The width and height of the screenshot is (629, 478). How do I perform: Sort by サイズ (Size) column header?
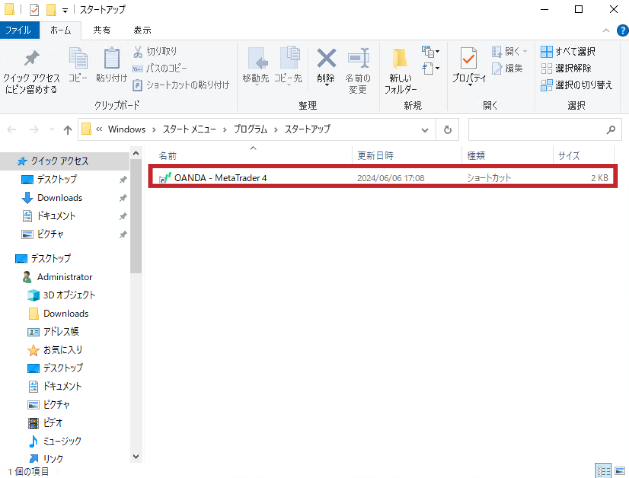(569, 156)
